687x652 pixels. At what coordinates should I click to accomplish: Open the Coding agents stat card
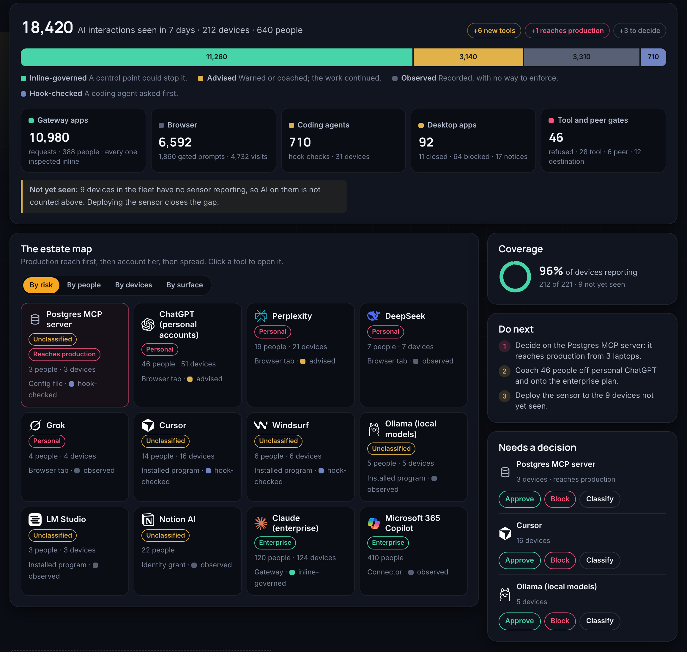pos(343,140)
